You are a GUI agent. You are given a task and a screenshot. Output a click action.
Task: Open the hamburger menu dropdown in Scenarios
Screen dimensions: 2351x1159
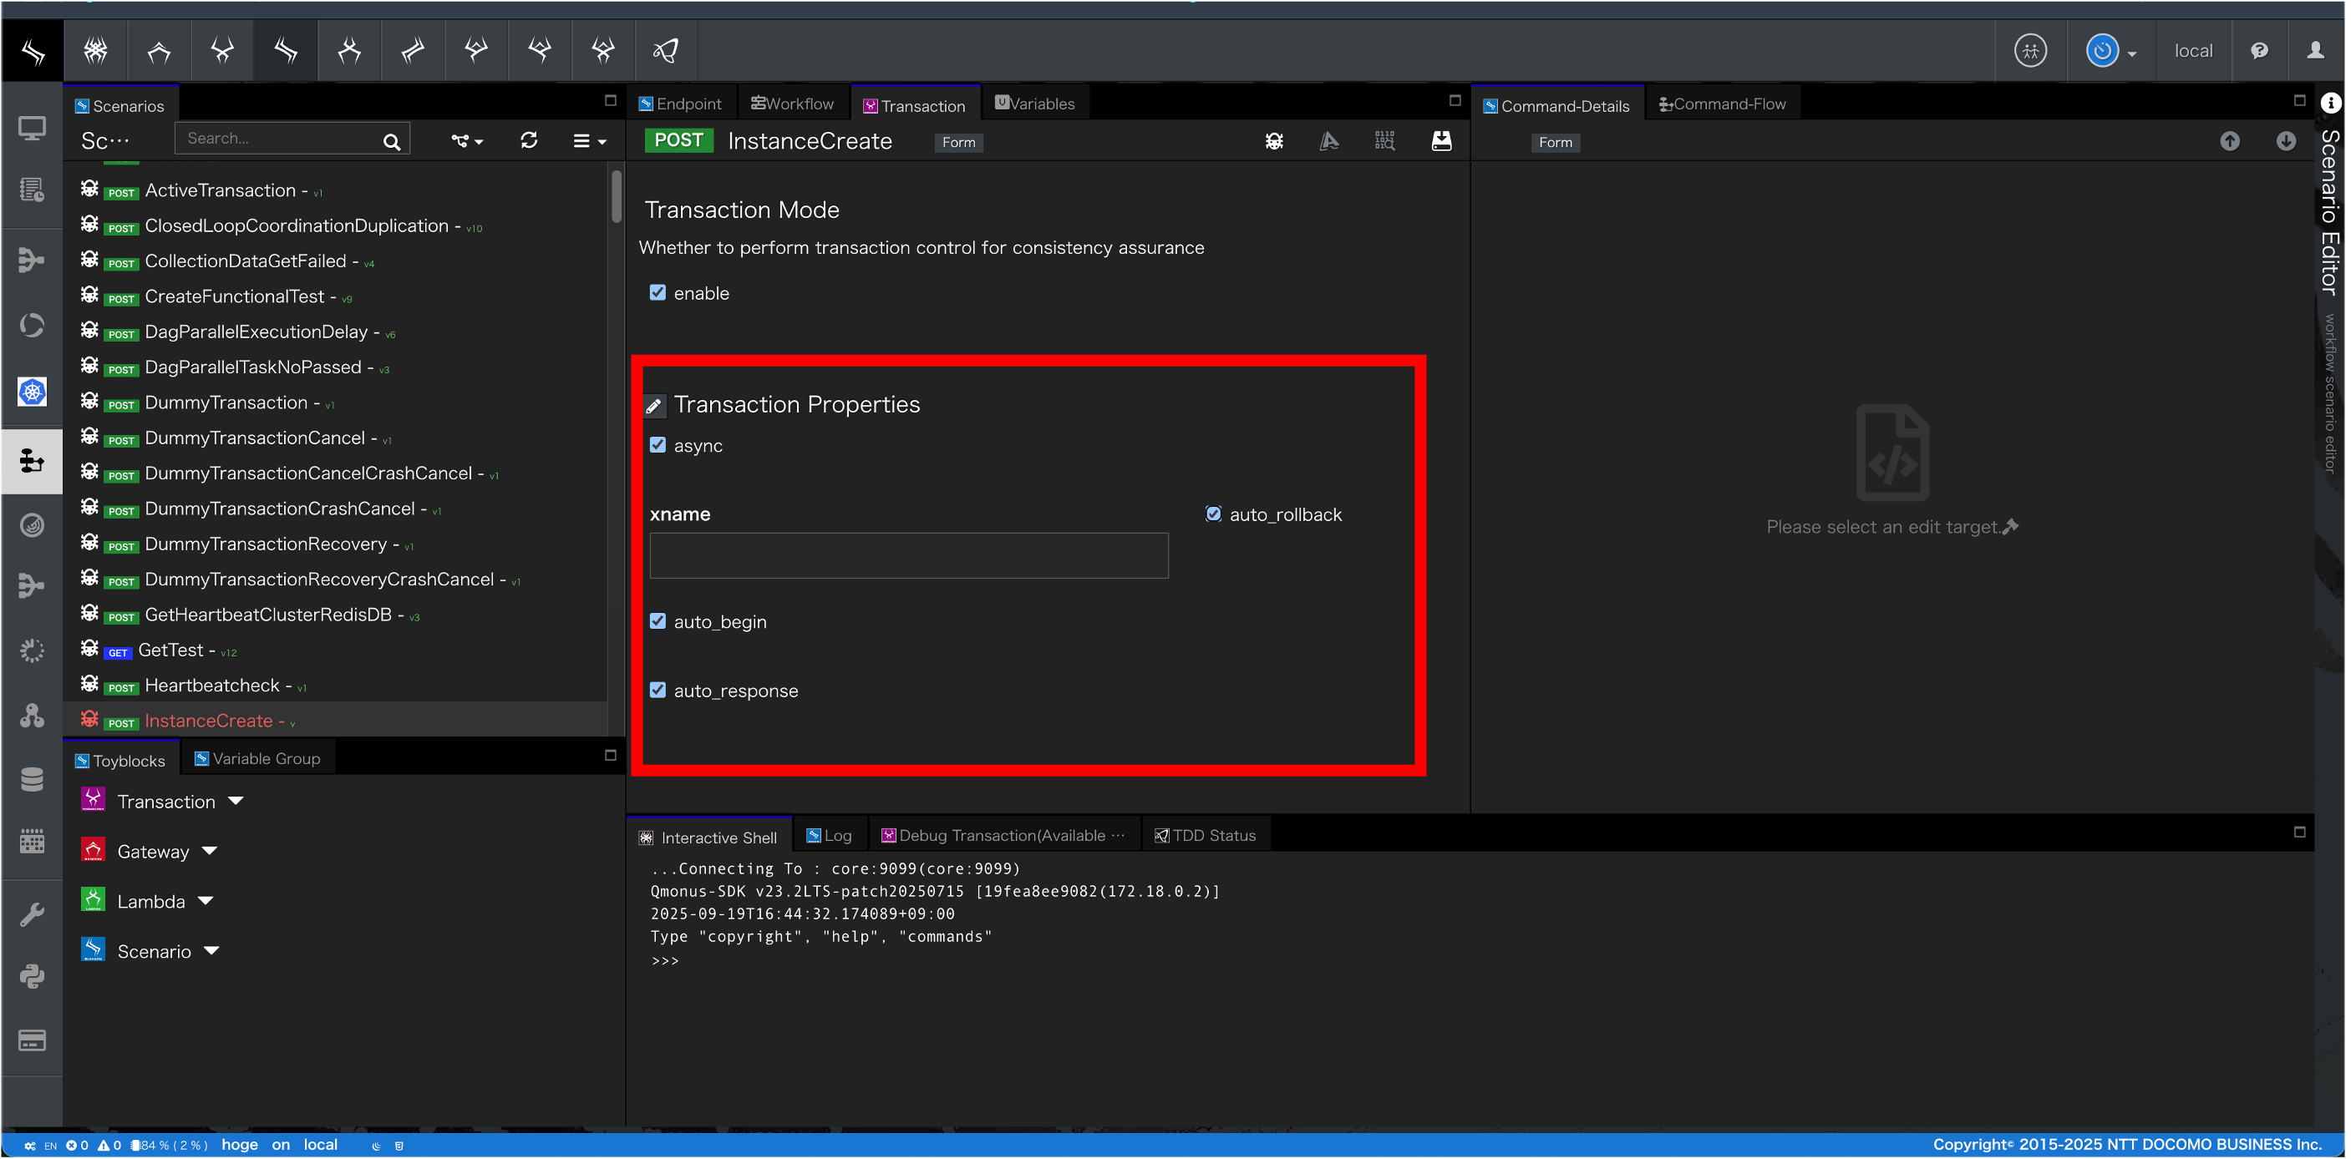(589, 140)
